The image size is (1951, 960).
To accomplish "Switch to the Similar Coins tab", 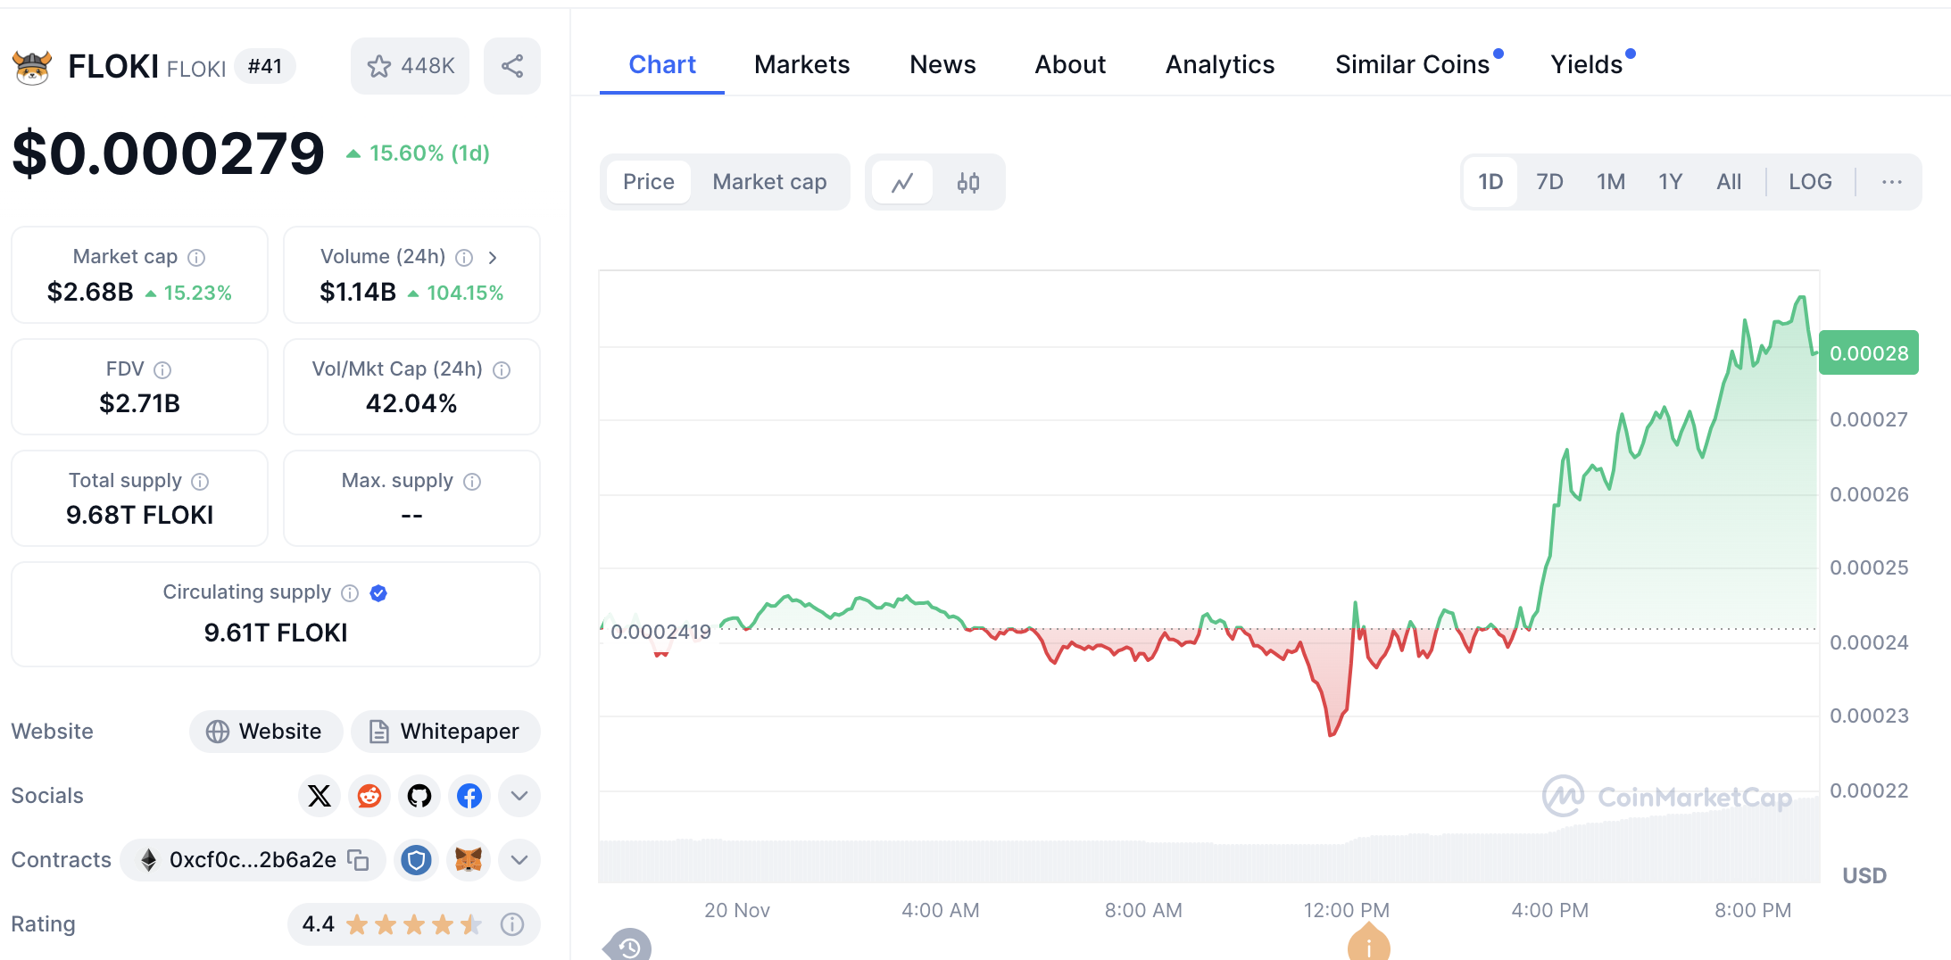I will tap(1414, 65).
